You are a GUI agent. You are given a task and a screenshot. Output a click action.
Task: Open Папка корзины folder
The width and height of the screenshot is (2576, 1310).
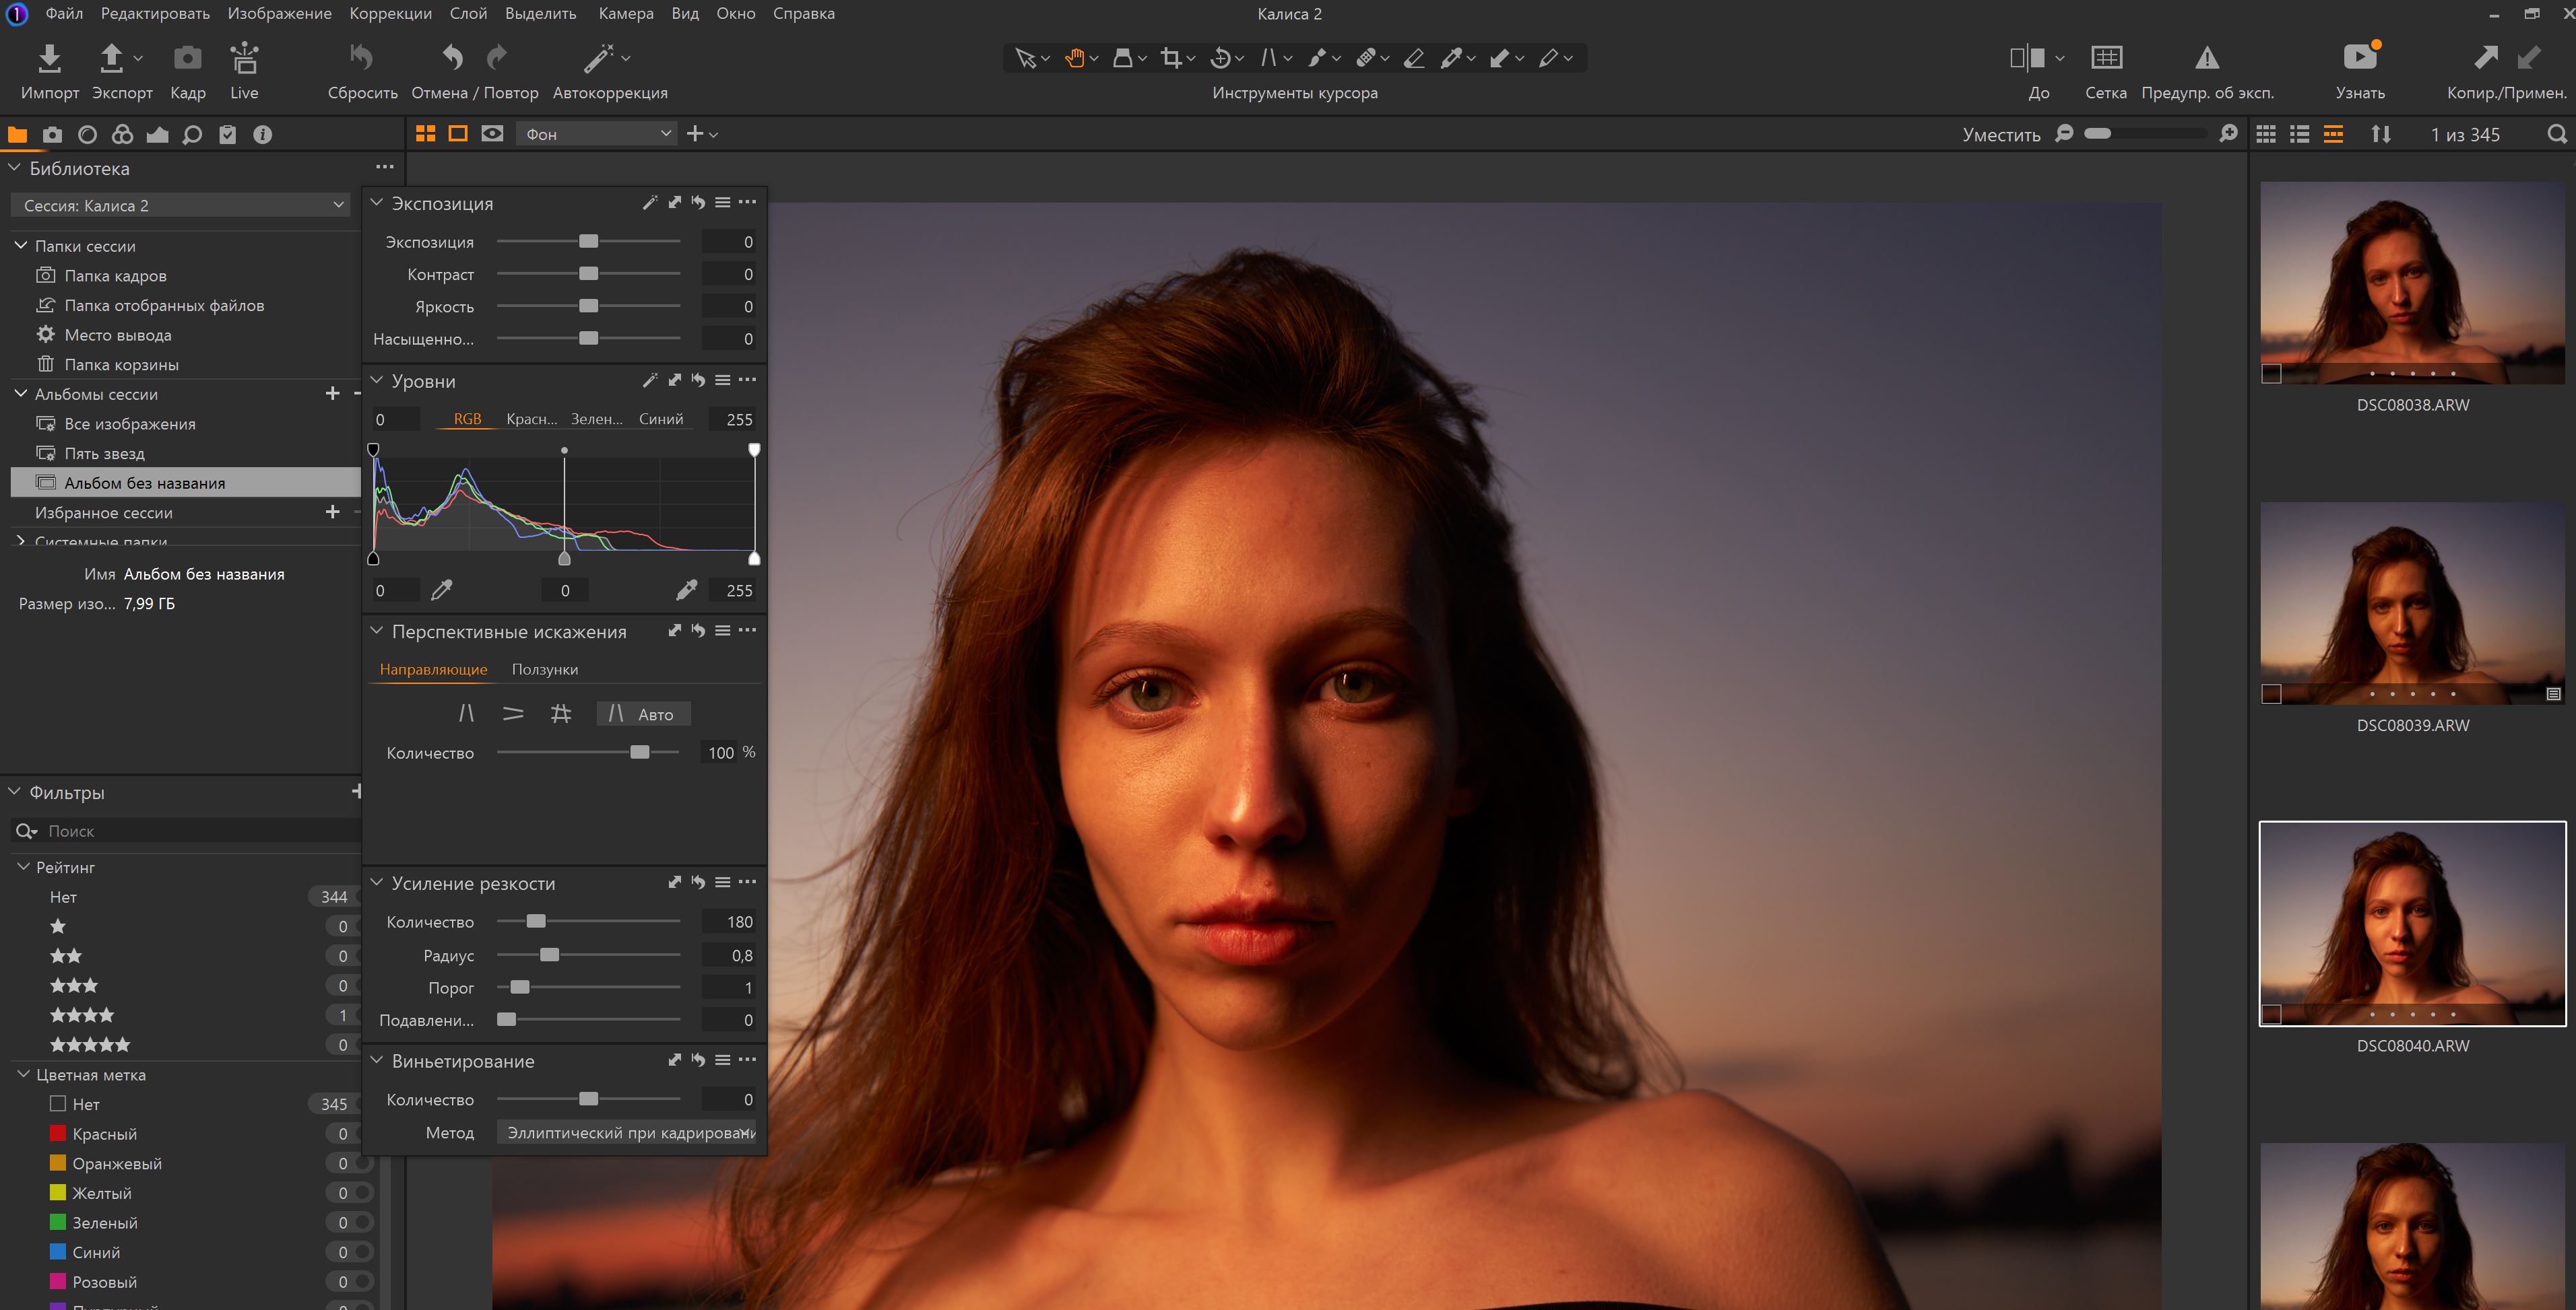(x=122, y=365)
